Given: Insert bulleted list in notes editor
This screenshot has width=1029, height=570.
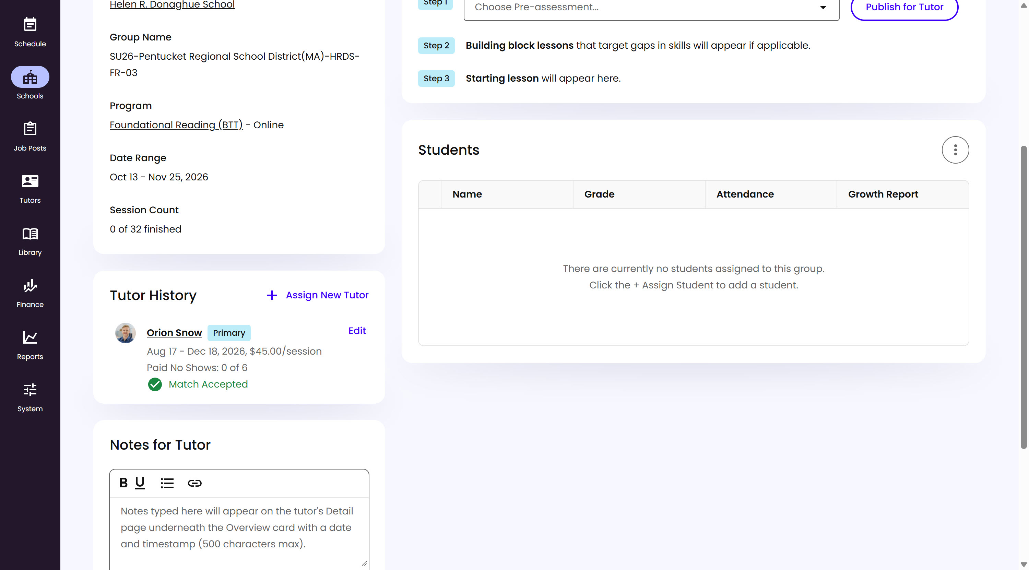Looking at the screenshot, I should [x=167, y=483].
